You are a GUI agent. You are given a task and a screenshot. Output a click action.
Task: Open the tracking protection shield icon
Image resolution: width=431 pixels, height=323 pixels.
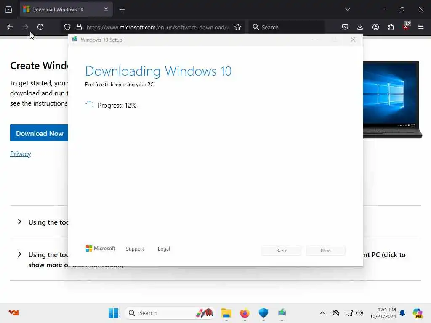[x=67, y=27]
